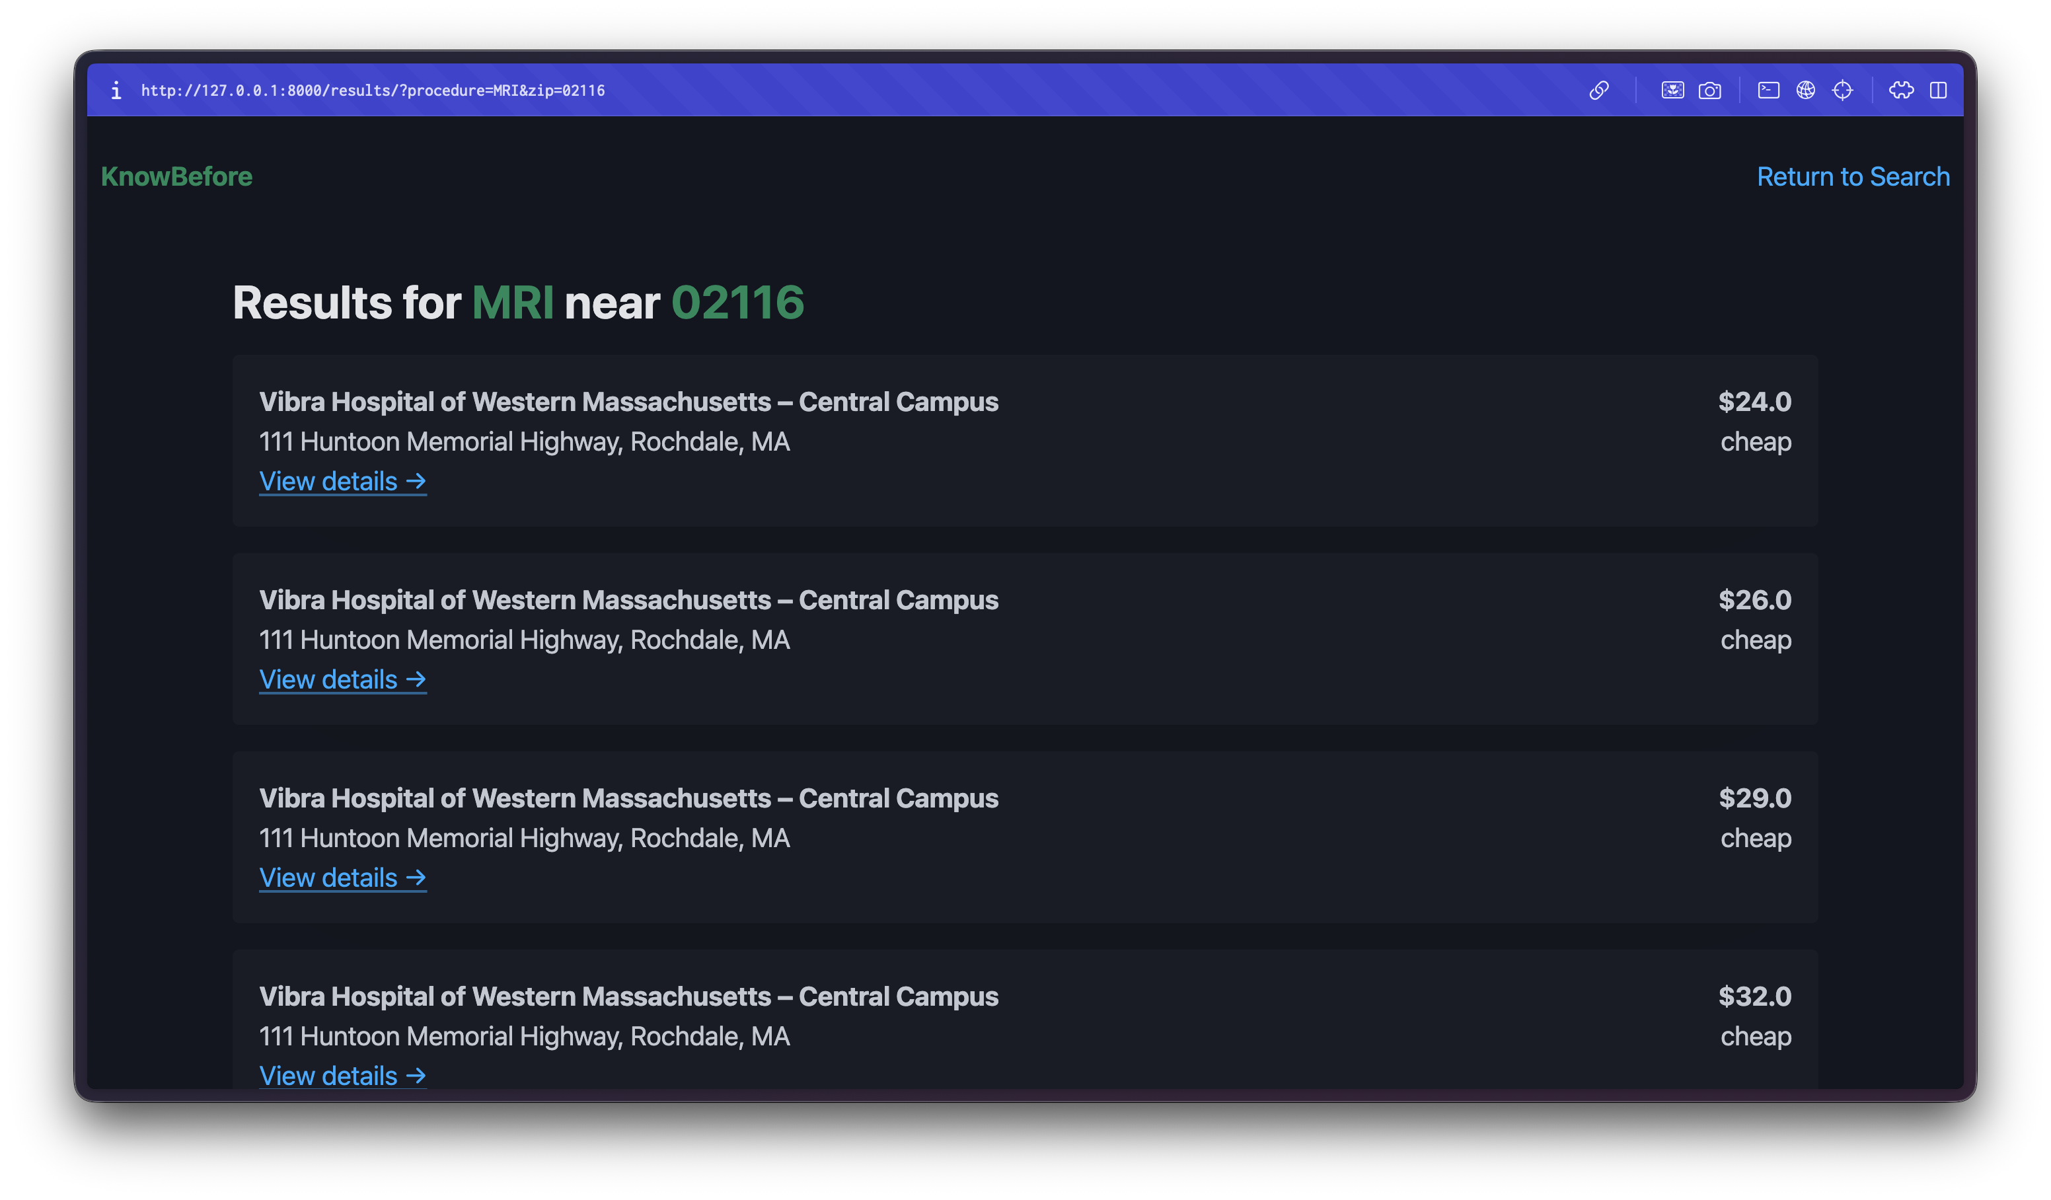This screenshot has width=2051, height=1200.
Task: Open View details for the $26.0 result
Action: point(343,680)
